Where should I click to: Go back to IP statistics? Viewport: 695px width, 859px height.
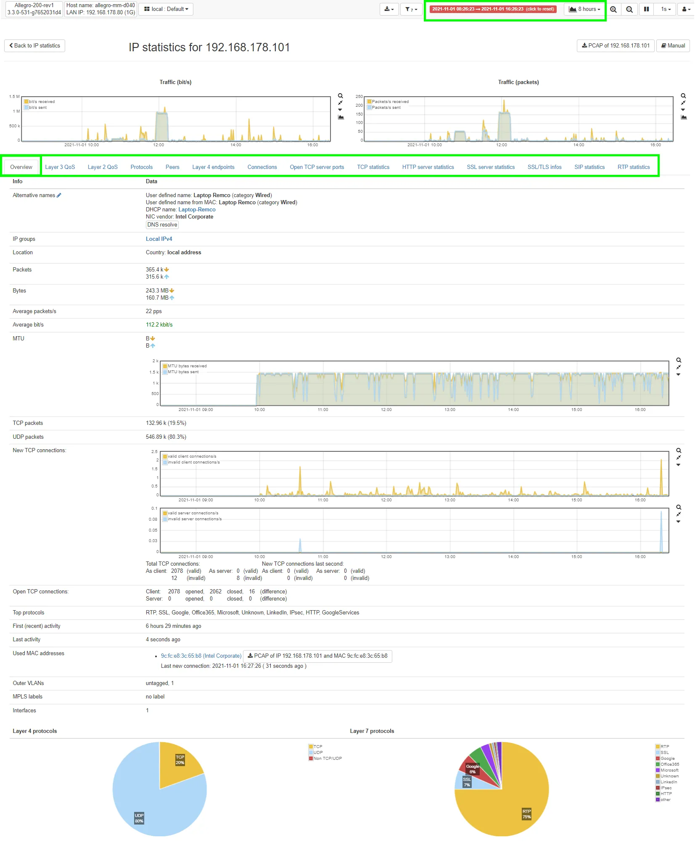[x=34, y=46]
